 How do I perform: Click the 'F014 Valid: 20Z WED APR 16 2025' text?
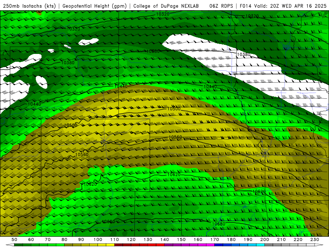pyautogui.click(x=283, y=6)
